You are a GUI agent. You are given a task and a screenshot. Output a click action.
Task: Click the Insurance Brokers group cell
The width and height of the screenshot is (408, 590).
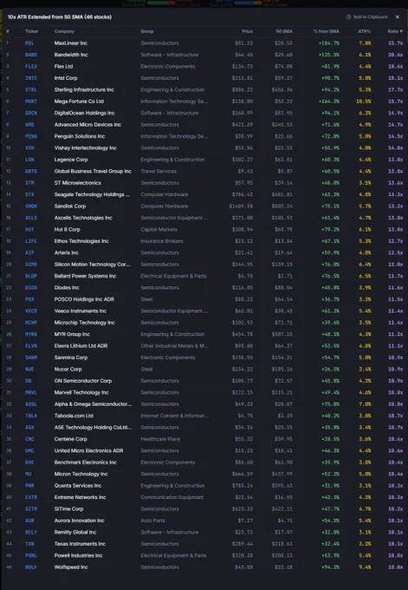(x=161, y=241)
